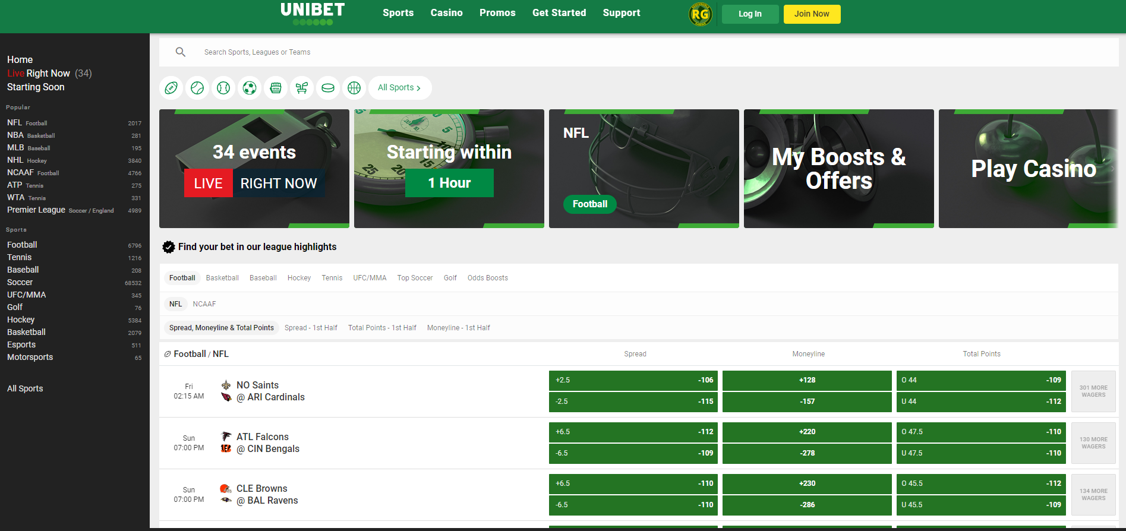
Task: Switch to the Top Soccer highlights tab
Action: coord(415,278)
